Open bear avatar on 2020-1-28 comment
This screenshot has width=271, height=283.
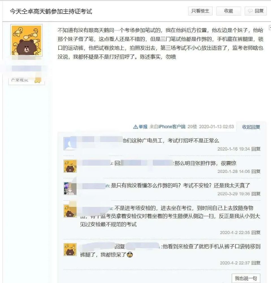[x=70, y=166]
